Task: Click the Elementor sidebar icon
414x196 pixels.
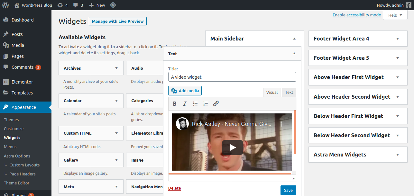Action: pyautogui.click(x=6, y=82)
